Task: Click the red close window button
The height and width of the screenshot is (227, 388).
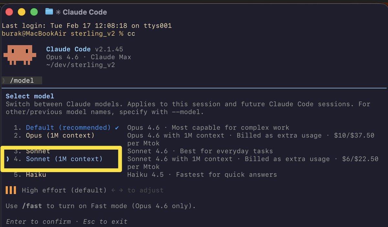Action: (x=9, y=12)
